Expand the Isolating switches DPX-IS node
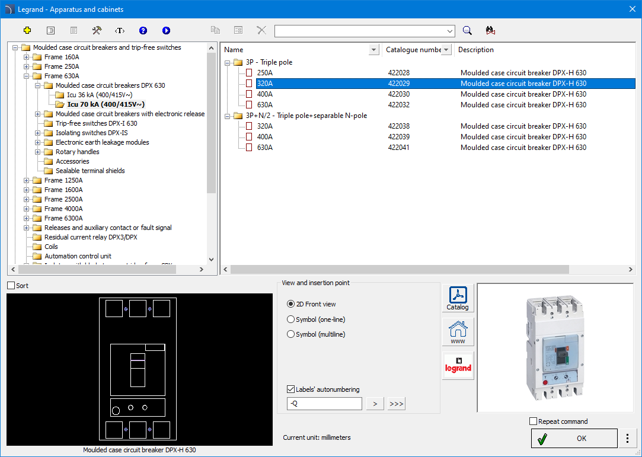This screenshot has height=457, width=642. tap(38, 133)
